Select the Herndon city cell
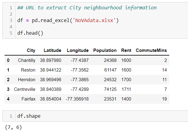Viewport: 188px width, 134px height. coord(27,80)
